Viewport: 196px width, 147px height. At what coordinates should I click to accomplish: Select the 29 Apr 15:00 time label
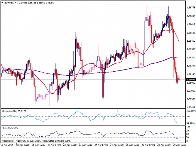180,145
